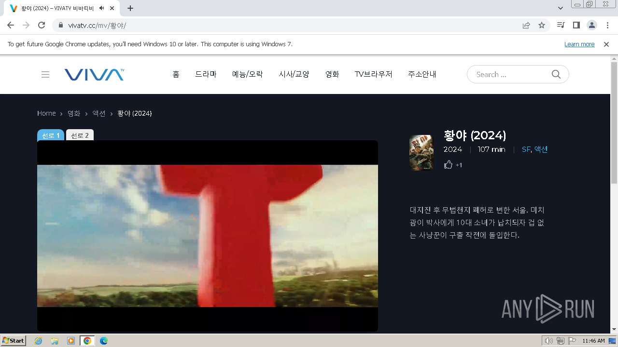Open the 영화 menu
Image resolution: width=618 pixels, height=347 pixels.
332,74
